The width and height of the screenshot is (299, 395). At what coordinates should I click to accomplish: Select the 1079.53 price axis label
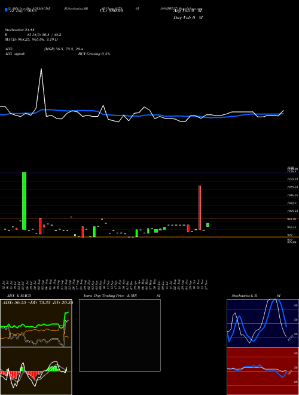[x=292, y=187]
